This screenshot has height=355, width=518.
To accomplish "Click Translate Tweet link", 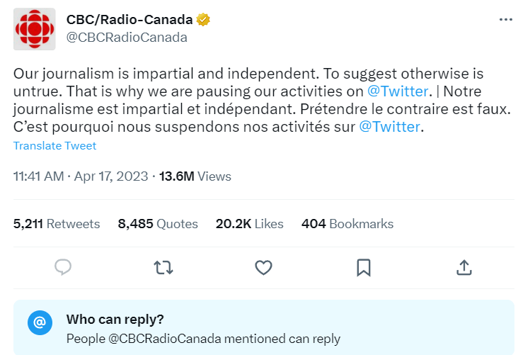I will point(54,145).
